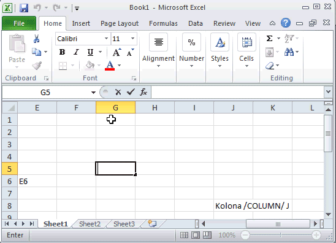The height and width of the screenshot is (243, 336).
Task: Click the Save floppy disk icon
Action: (x=24, y=8)
